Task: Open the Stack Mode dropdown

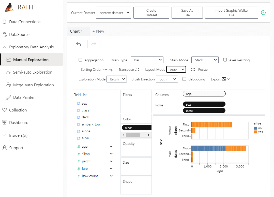Action: pyautogui.click(x=205, y=60)
